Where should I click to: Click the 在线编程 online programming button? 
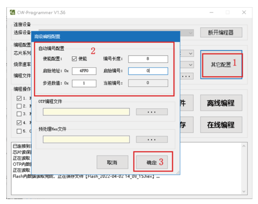tap(221, 125)
